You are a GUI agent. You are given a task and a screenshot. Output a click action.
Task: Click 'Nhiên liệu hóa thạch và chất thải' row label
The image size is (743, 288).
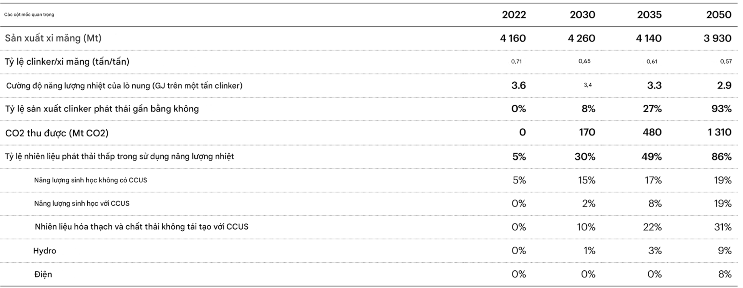(x=141, y=227)
